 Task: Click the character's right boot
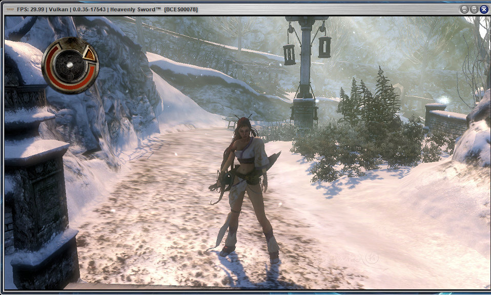coord(227,249)
